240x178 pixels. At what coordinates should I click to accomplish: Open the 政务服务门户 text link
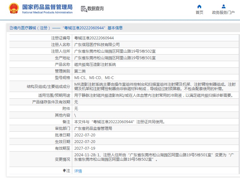[x=223, y=13]
